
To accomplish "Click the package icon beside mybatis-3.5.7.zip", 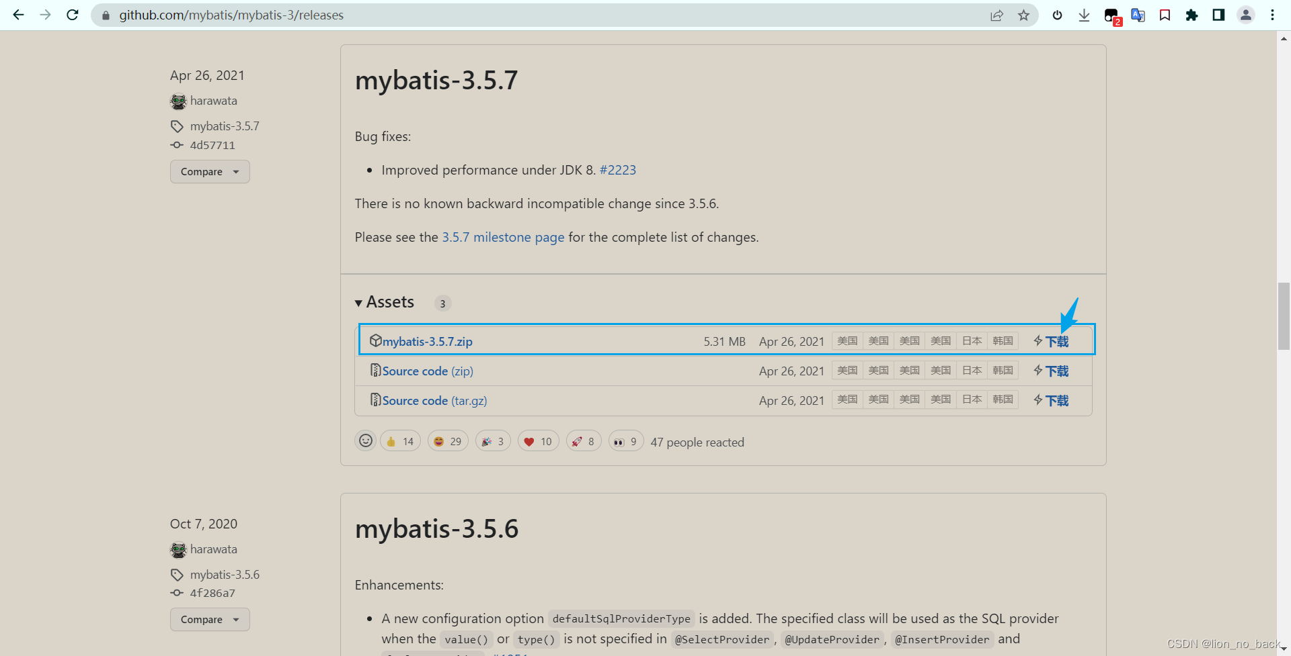I will [x=376, y=340].
